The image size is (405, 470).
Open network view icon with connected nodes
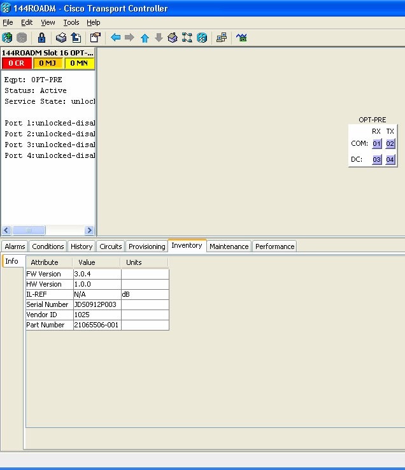[x=187, y=38]
